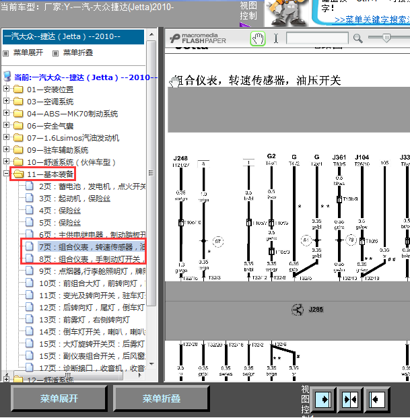
Task: Click folder icon of 06—安全气囊
Action: pyautogui.click(x=18, y=126)
